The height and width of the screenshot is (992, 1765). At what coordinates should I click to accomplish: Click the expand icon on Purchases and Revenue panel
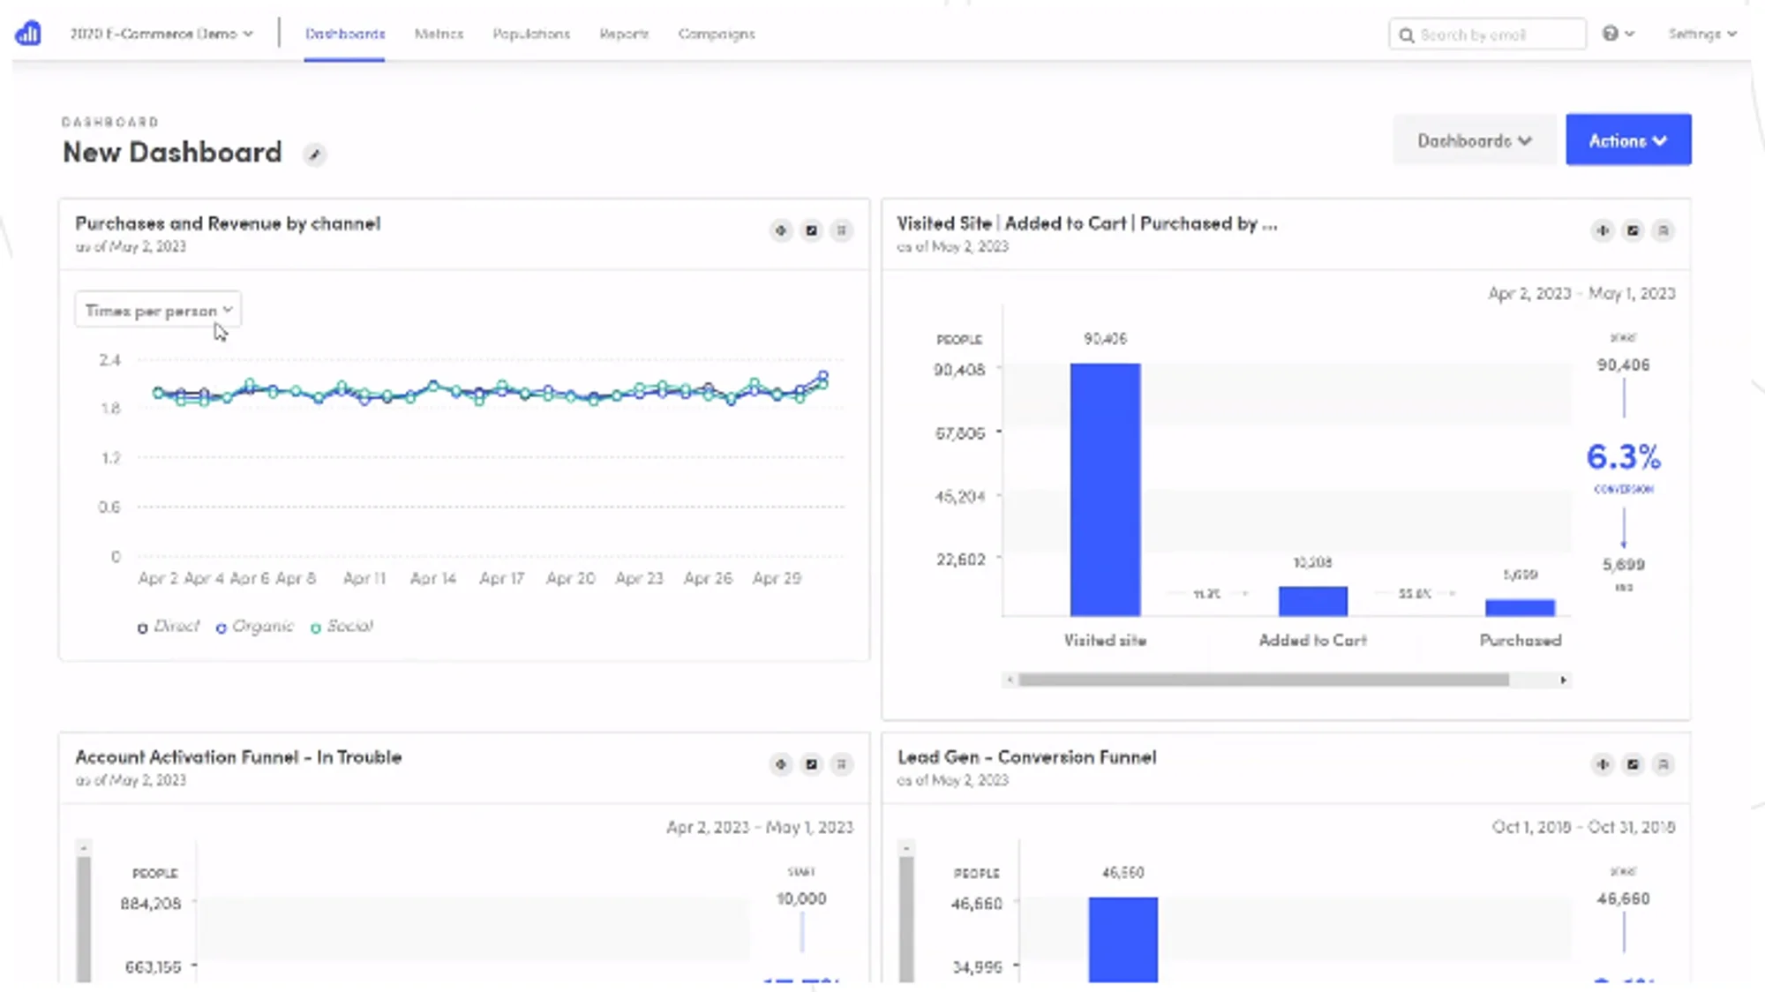coord(811,231)
